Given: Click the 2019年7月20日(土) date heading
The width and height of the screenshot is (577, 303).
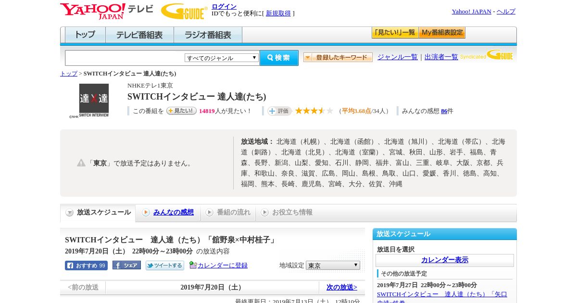Looking at the screenshot, I should click(x=212, y=287).
